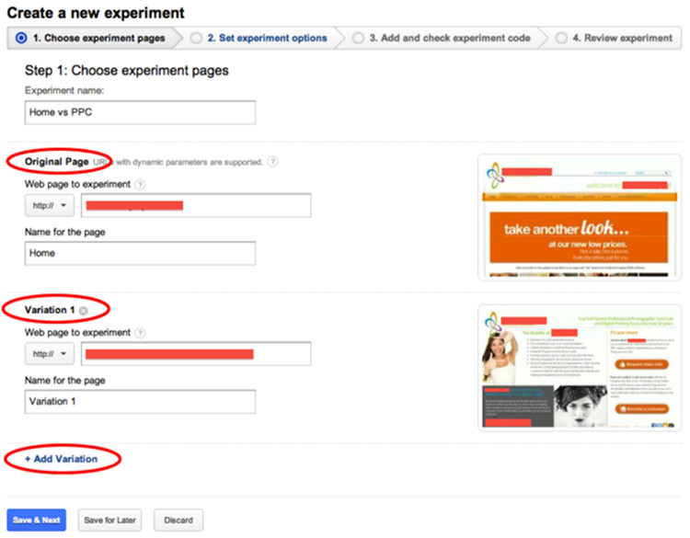Click the Variation 1 page name field

(x=140, y=402)
